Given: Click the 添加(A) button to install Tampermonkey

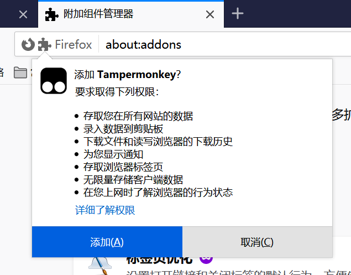Looking at the screenshot, I should [x=107, y=242].
